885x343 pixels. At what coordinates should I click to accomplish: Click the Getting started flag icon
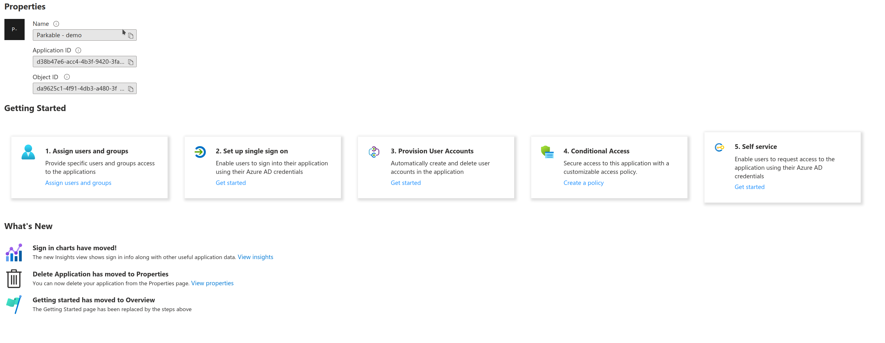coord(14,304)
